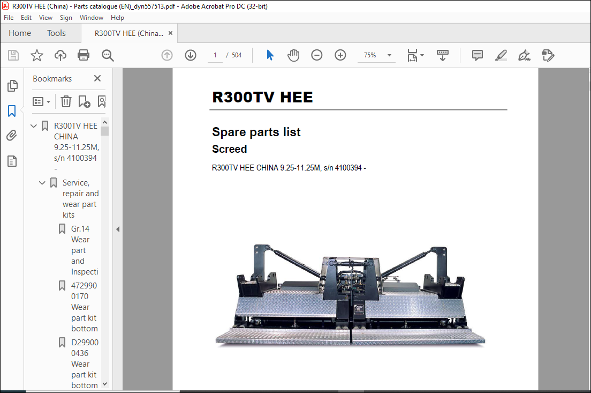Choose the selection arrow tool

pos(270,55)
